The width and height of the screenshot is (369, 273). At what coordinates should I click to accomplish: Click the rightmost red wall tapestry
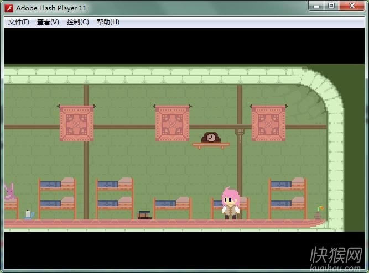[x=268, y=123]
